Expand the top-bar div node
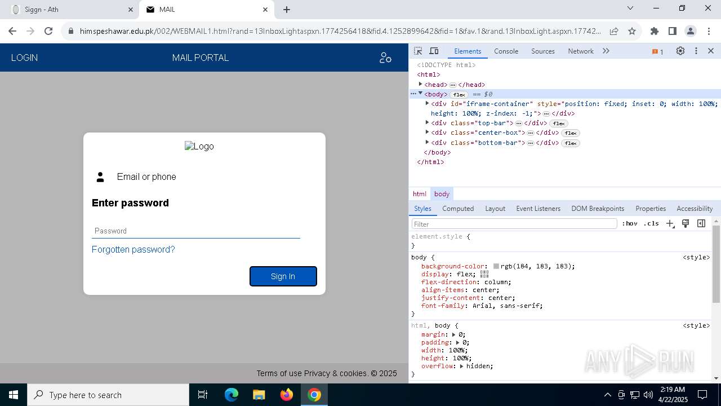This screenshot has width=721, height=406. (427, 122)
